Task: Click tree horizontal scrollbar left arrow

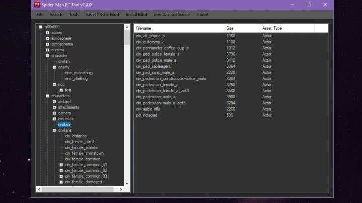Action: pyautogui.click(x=39, y=189)
